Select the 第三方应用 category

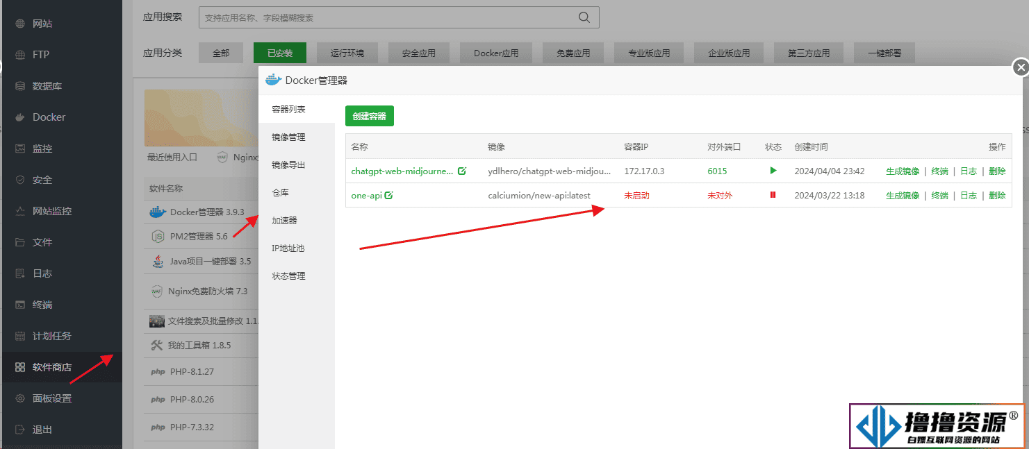[x=809, y=53]
